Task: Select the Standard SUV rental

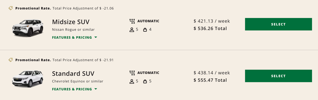Action: 278,76
